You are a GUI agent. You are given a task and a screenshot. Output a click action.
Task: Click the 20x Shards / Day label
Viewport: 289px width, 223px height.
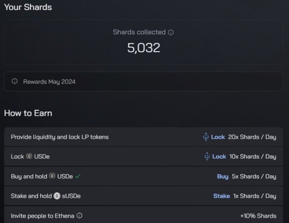[252, 137]
